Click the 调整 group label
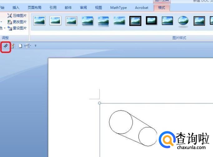Image resolution: width=213 pixels, height=157 pixels. point(5,38)
